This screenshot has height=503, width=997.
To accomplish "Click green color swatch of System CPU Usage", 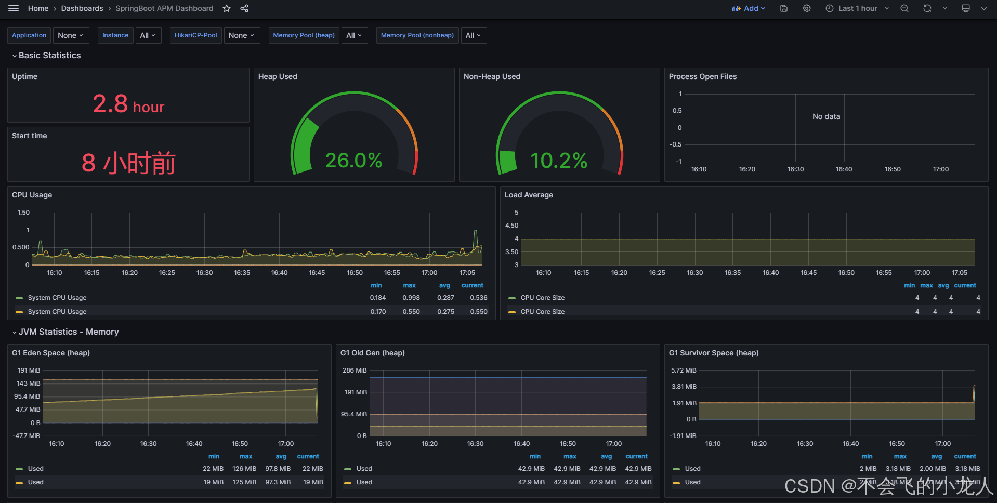I will [x=19, y=298].
